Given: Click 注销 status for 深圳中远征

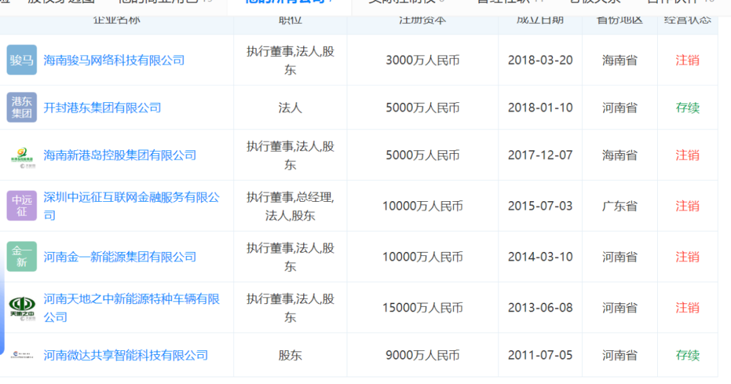Looking at the screenshot, I should [x=688, y=207].
